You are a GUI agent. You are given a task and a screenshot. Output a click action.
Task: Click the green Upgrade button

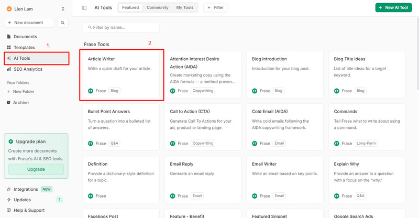(36, 169)
